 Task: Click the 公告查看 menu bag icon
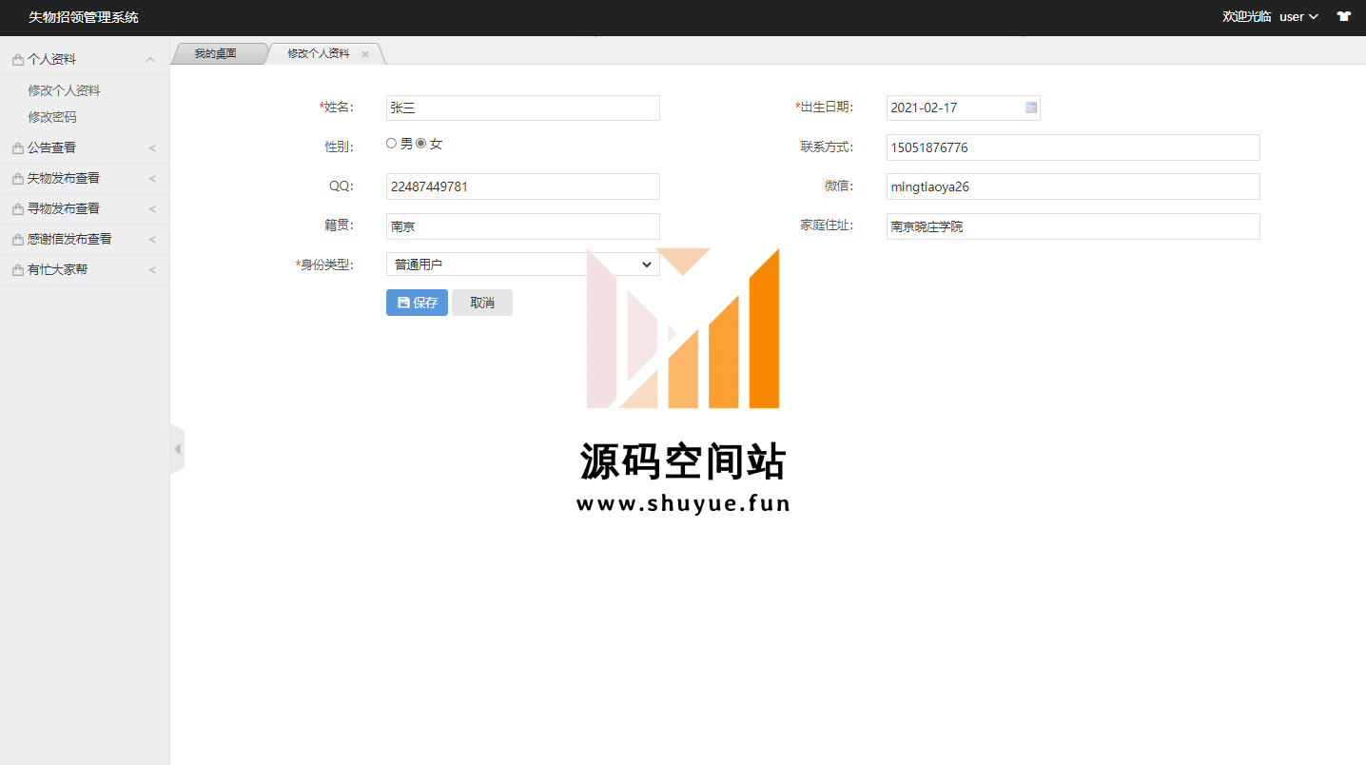pyautogui.click(x=18, y=148)
